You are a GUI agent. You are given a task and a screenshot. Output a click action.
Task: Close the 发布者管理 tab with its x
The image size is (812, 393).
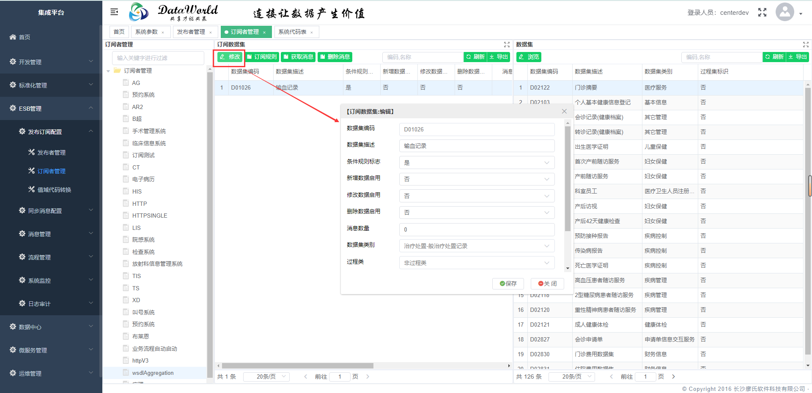210,32
